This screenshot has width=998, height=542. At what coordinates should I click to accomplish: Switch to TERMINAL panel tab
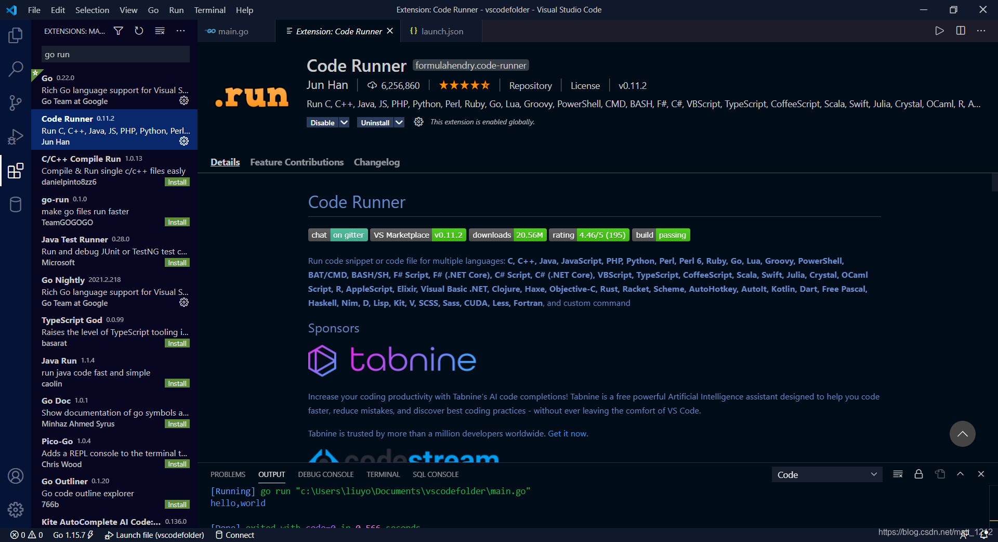[x=383, y=474]
